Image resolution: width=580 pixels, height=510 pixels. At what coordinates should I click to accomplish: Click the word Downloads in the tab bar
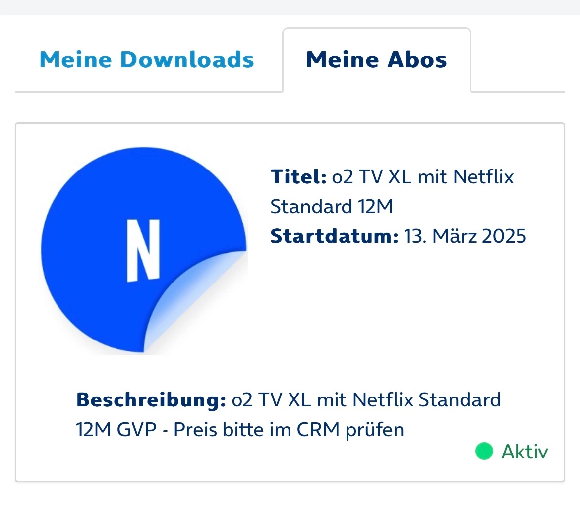point(187,60)
